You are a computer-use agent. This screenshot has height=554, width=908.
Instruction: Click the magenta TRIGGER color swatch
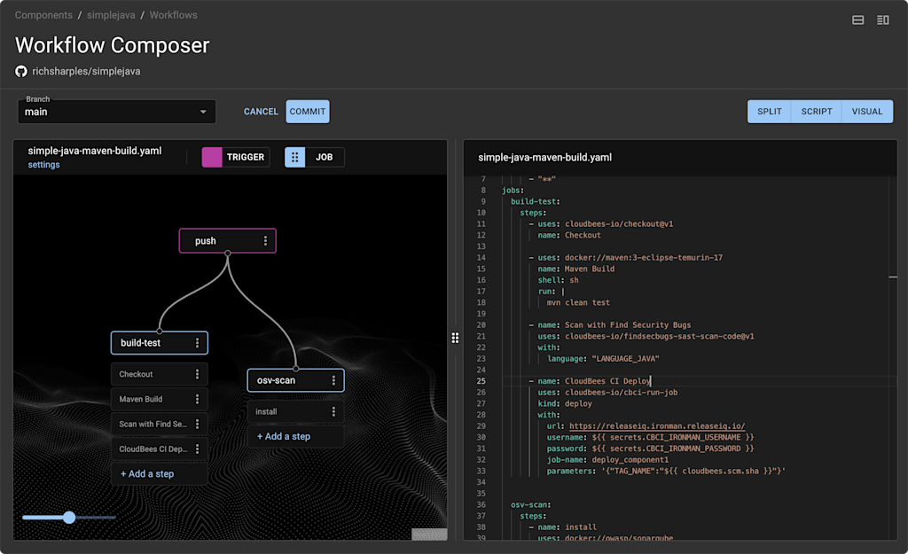[x=212, y=157]
